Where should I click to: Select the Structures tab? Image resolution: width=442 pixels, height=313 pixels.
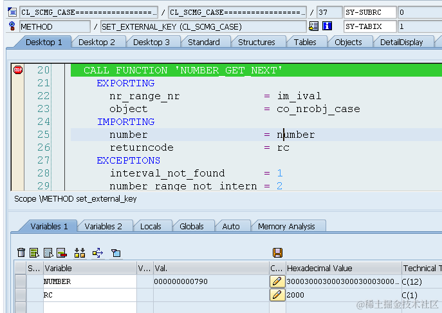tap(257, 43)
